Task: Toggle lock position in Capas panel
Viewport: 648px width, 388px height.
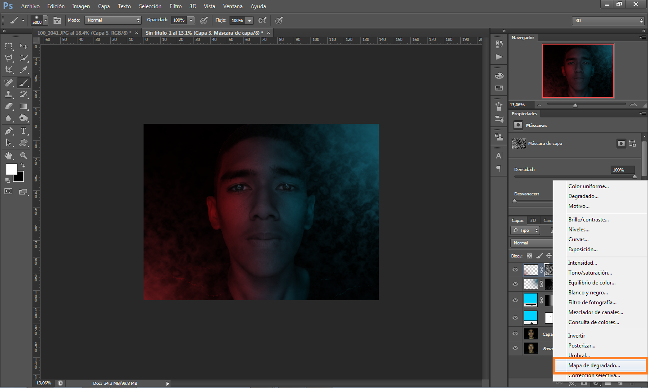Action: (x=549, y=256)
